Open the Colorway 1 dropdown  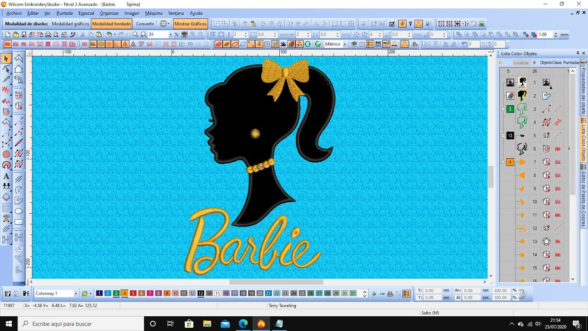click(x=76, y=293)
